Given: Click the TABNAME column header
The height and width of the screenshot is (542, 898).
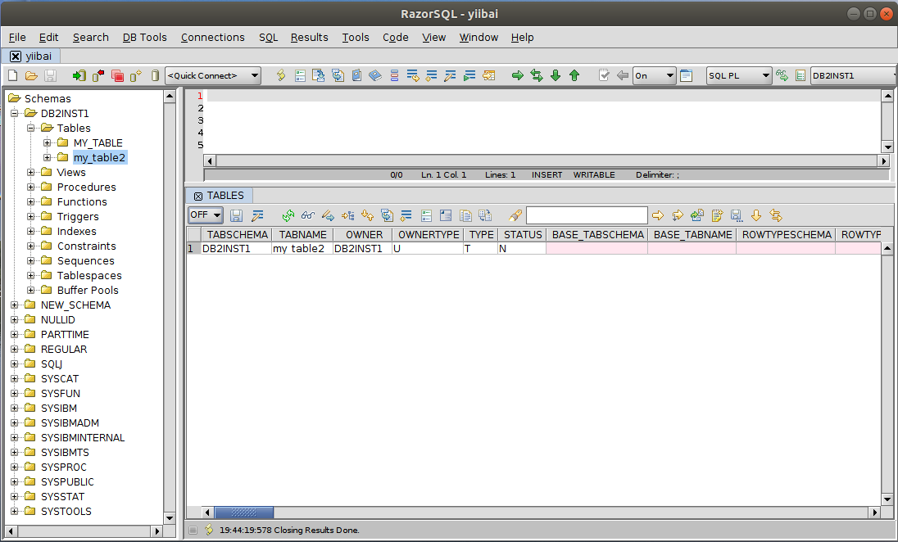Looking at the screenshot, I should 302,235.
